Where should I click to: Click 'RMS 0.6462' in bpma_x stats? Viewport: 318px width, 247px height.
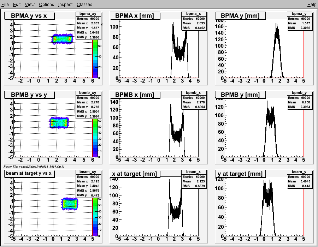pyautogui.click(x=194, y=28)
